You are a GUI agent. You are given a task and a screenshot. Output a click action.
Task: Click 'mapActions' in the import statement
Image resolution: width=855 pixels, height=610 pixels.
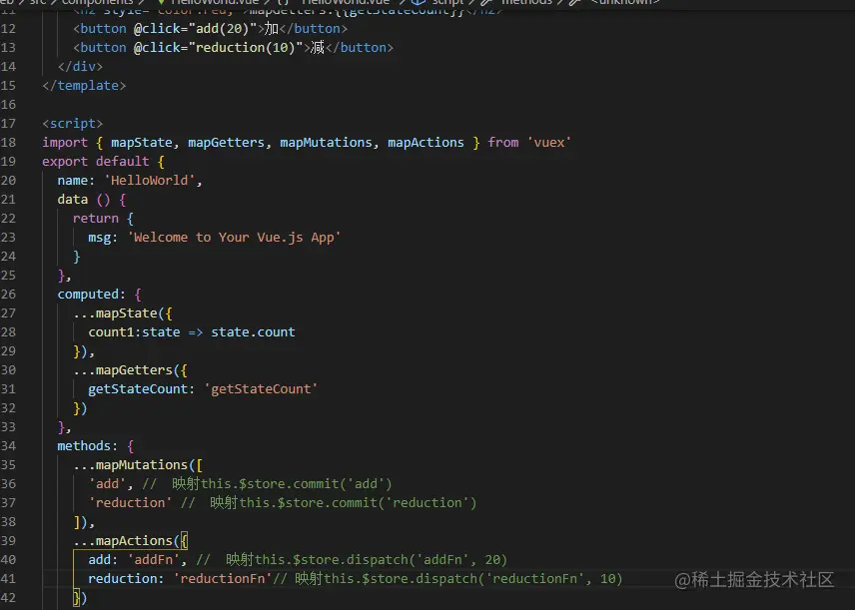(426, 143)
